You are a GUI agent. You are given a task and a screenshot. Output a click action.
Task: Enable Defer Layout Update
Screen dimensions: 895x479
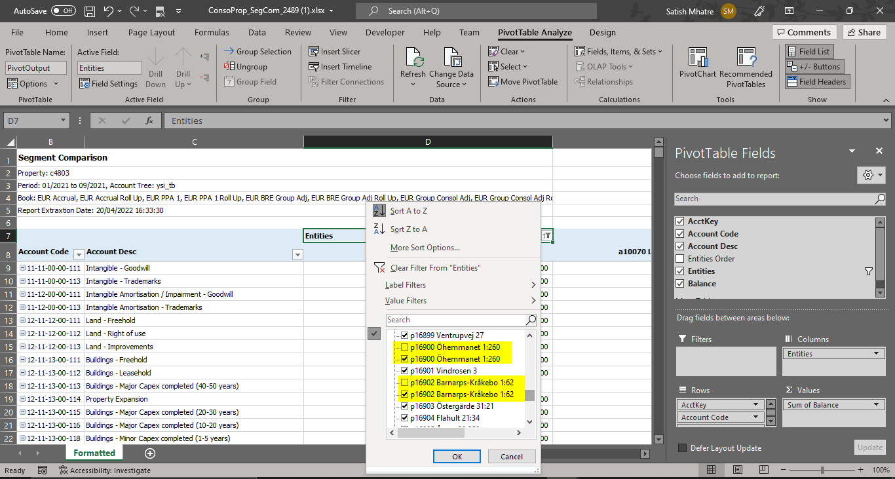(683, 448)
